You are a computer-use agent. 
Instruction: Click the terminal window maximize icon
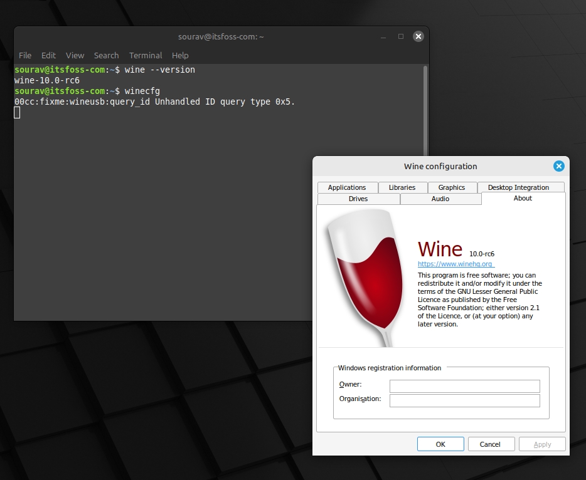(x=400, y=36)
